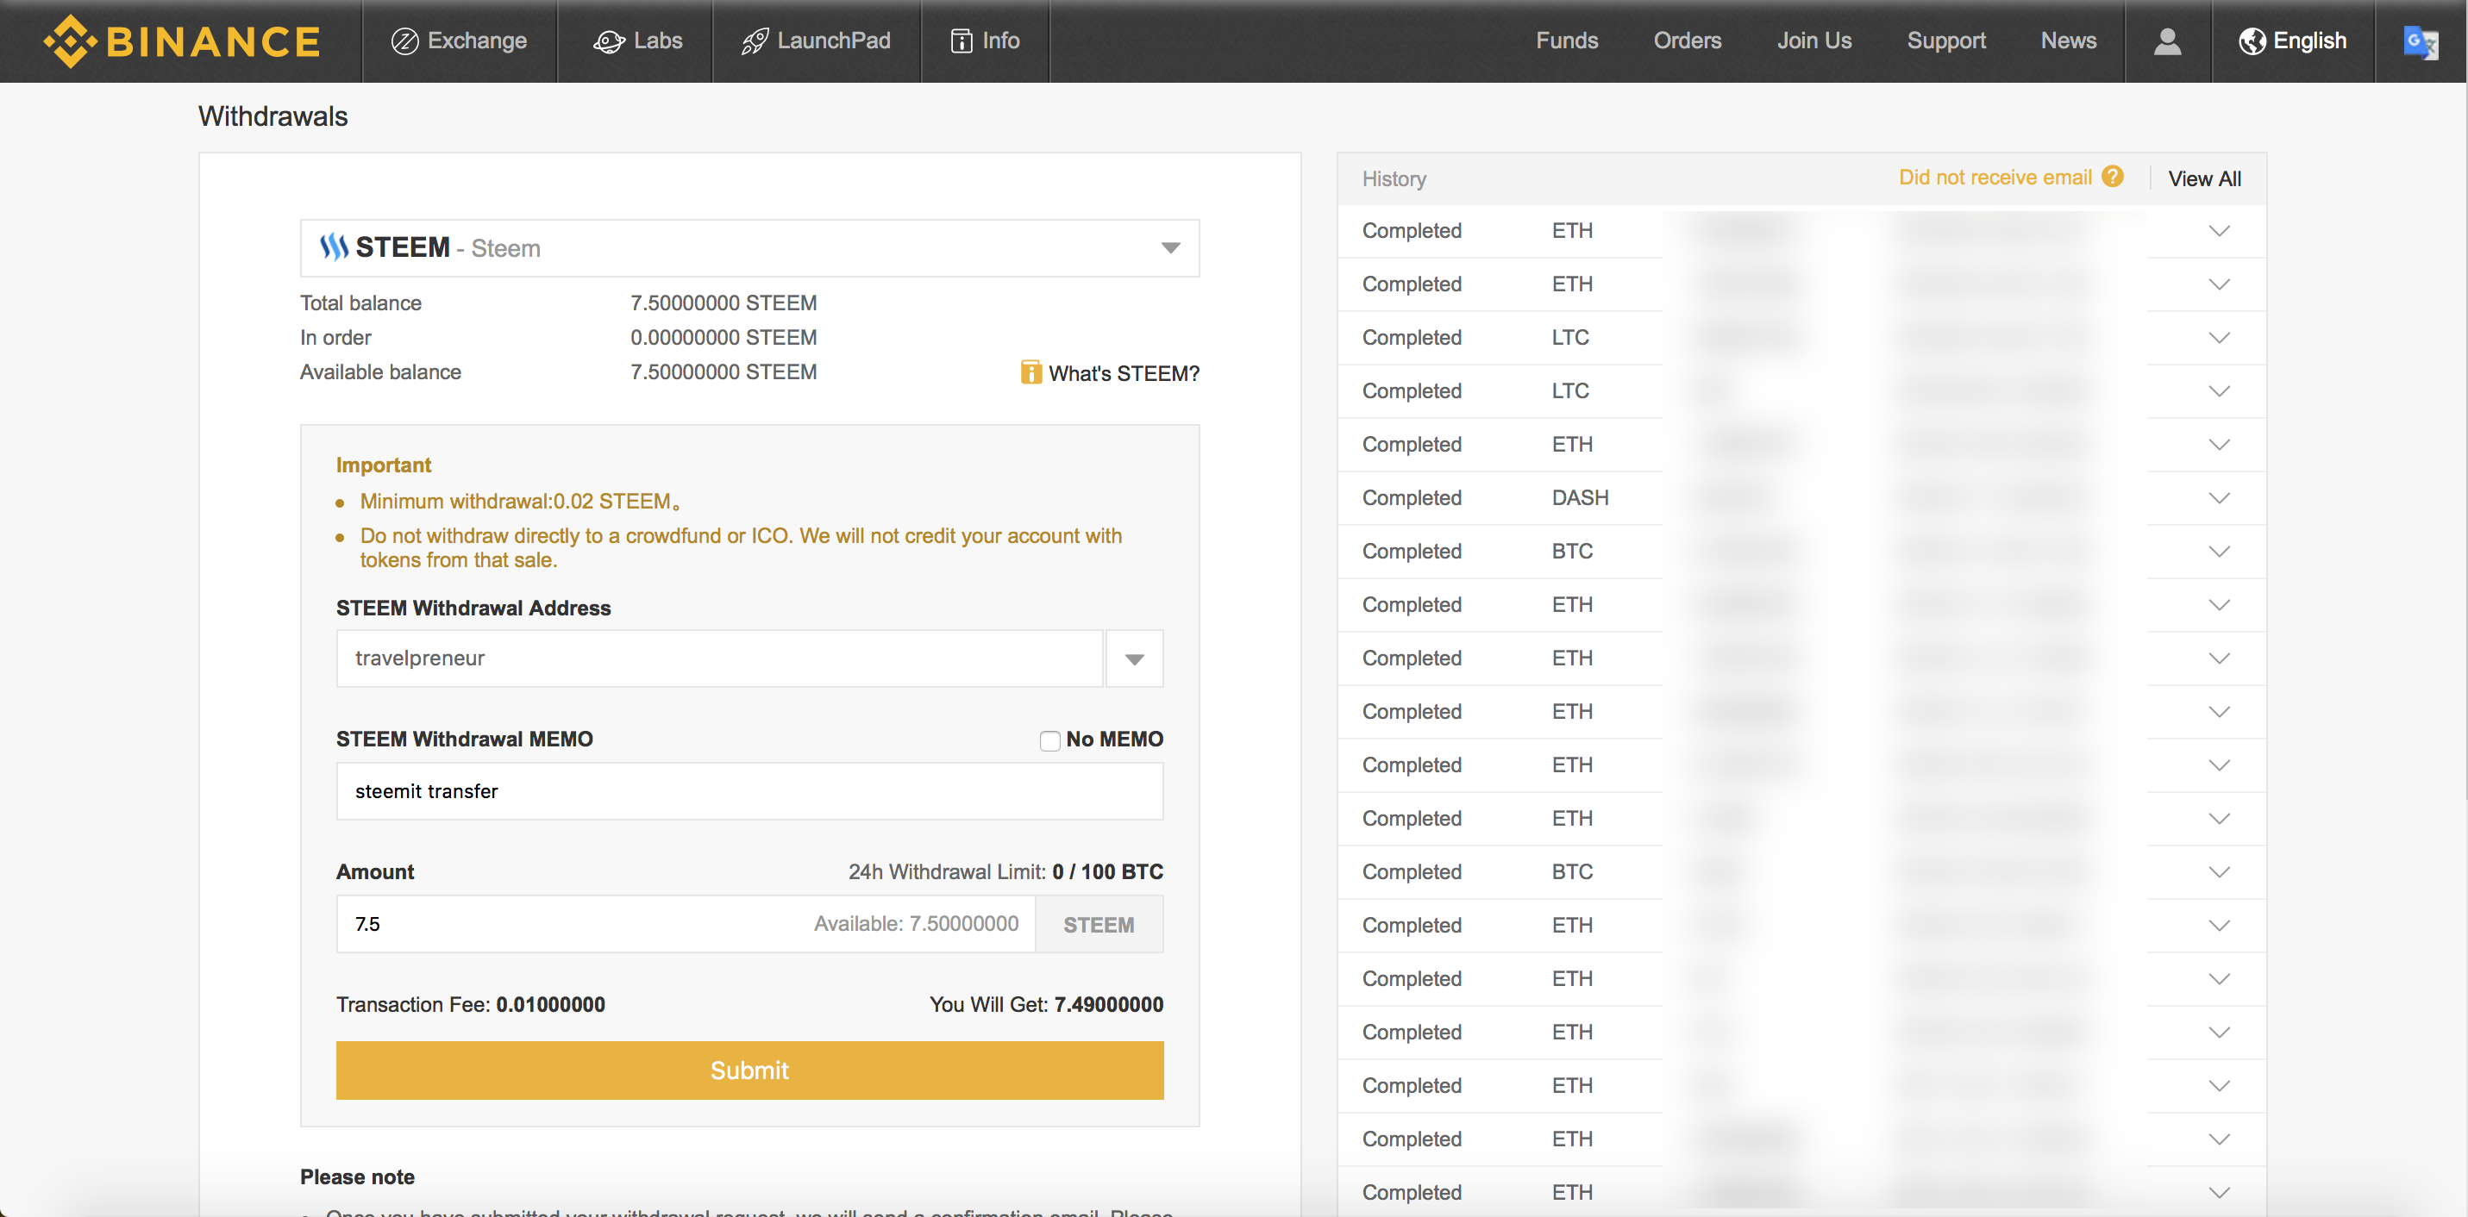
Task: Click the Amount input field
Action: (575, 924)
